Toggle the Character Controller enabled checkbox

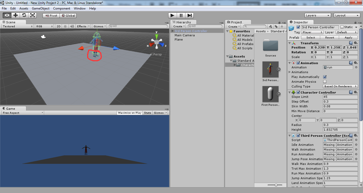(298, 92)
